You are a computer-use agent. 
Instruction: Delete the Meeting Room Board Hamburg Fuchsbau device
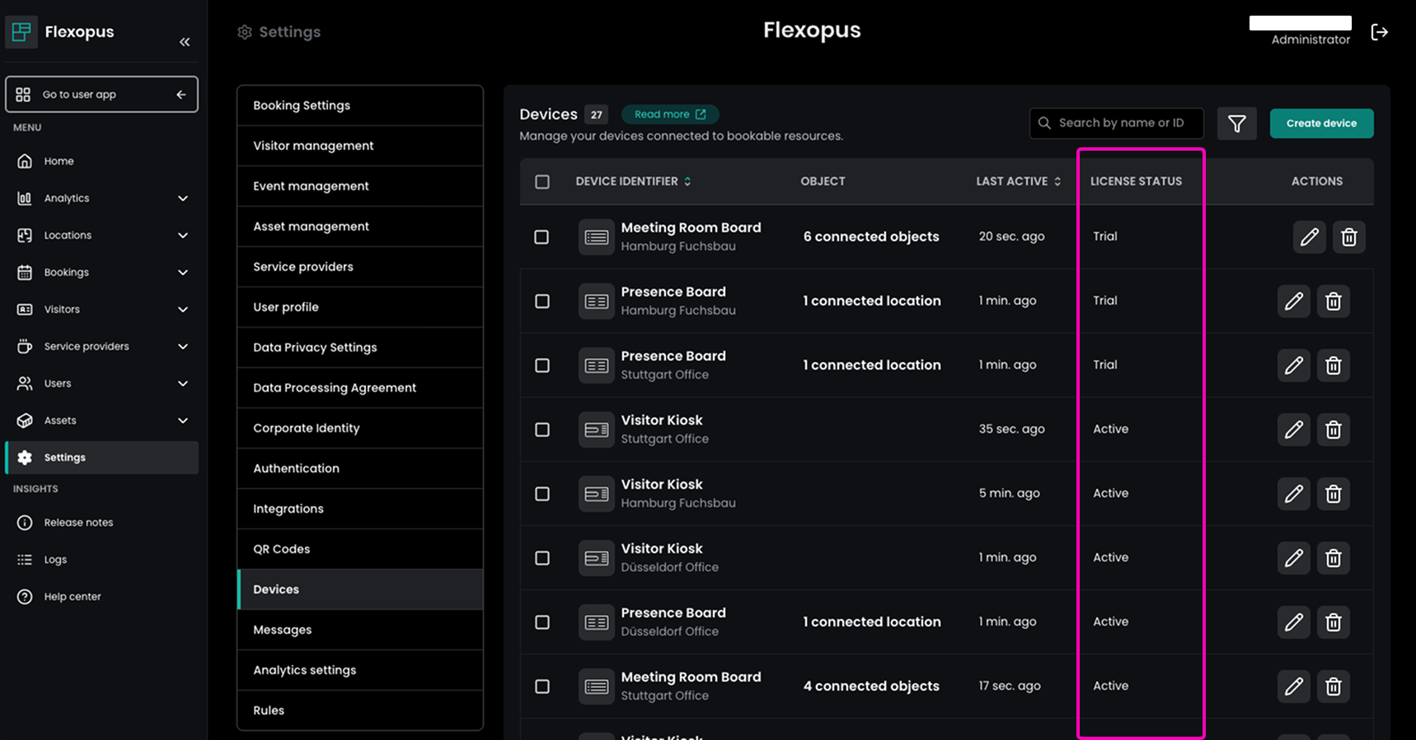click(1348, 237)
